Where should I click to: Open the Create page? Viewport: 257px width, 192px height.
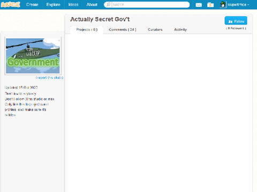[x=32, y=4]
